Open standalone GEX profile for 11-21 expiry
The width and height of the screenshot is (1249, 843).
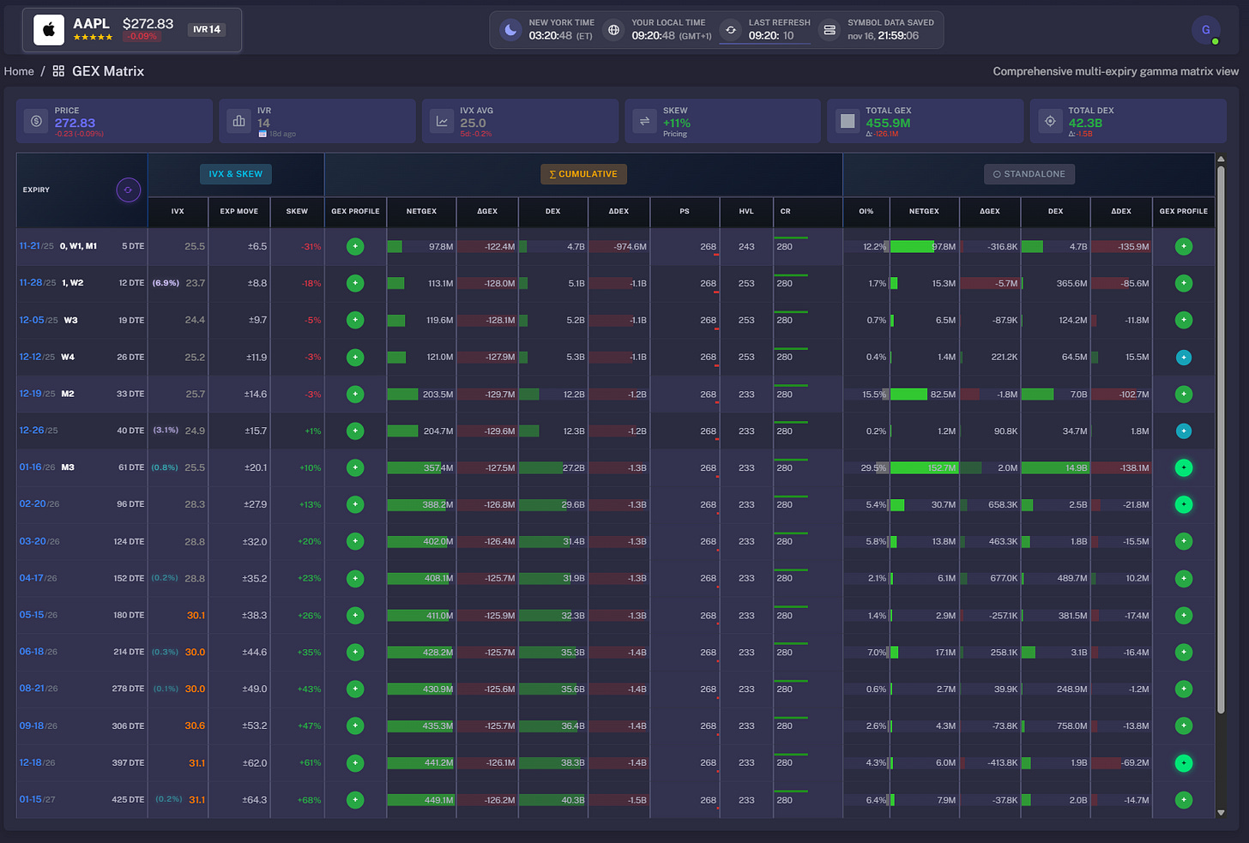point(1184,246)
